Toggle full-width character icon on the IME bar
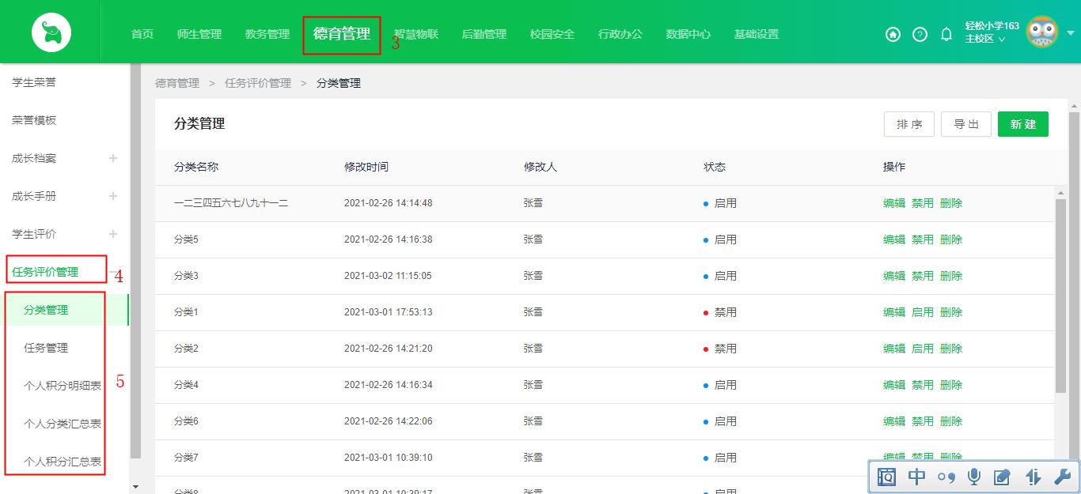 [916, 477]
